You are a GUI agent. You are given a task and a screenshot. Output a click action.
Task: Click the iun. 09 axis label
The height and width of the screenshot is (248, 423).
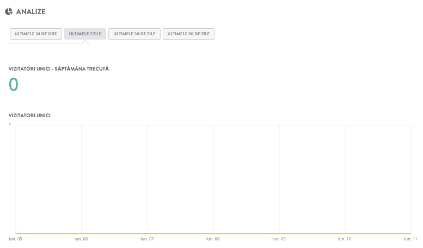[279, 239]
